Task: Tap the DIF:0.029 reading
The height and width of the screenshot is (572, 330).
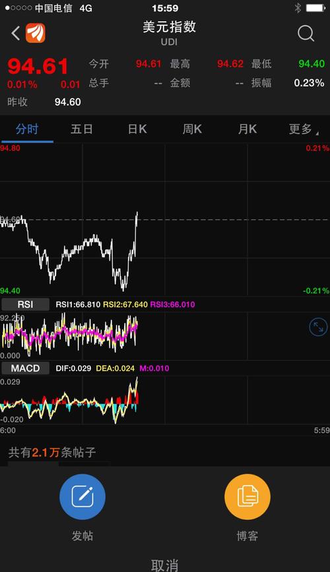Action: 73,368
